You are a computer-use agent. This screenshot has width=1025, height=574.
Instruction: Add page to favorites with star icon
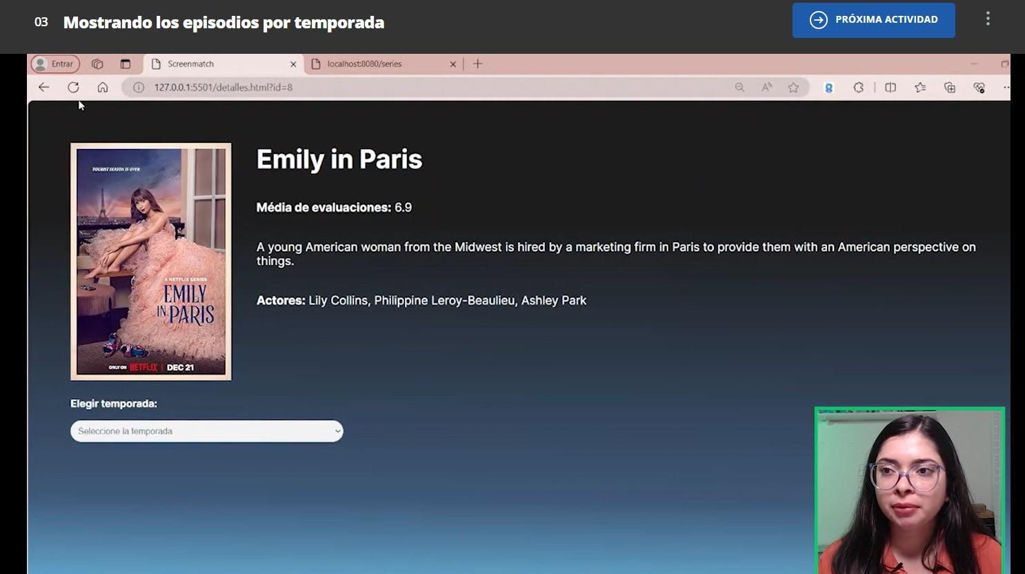[x=793, y=88]
